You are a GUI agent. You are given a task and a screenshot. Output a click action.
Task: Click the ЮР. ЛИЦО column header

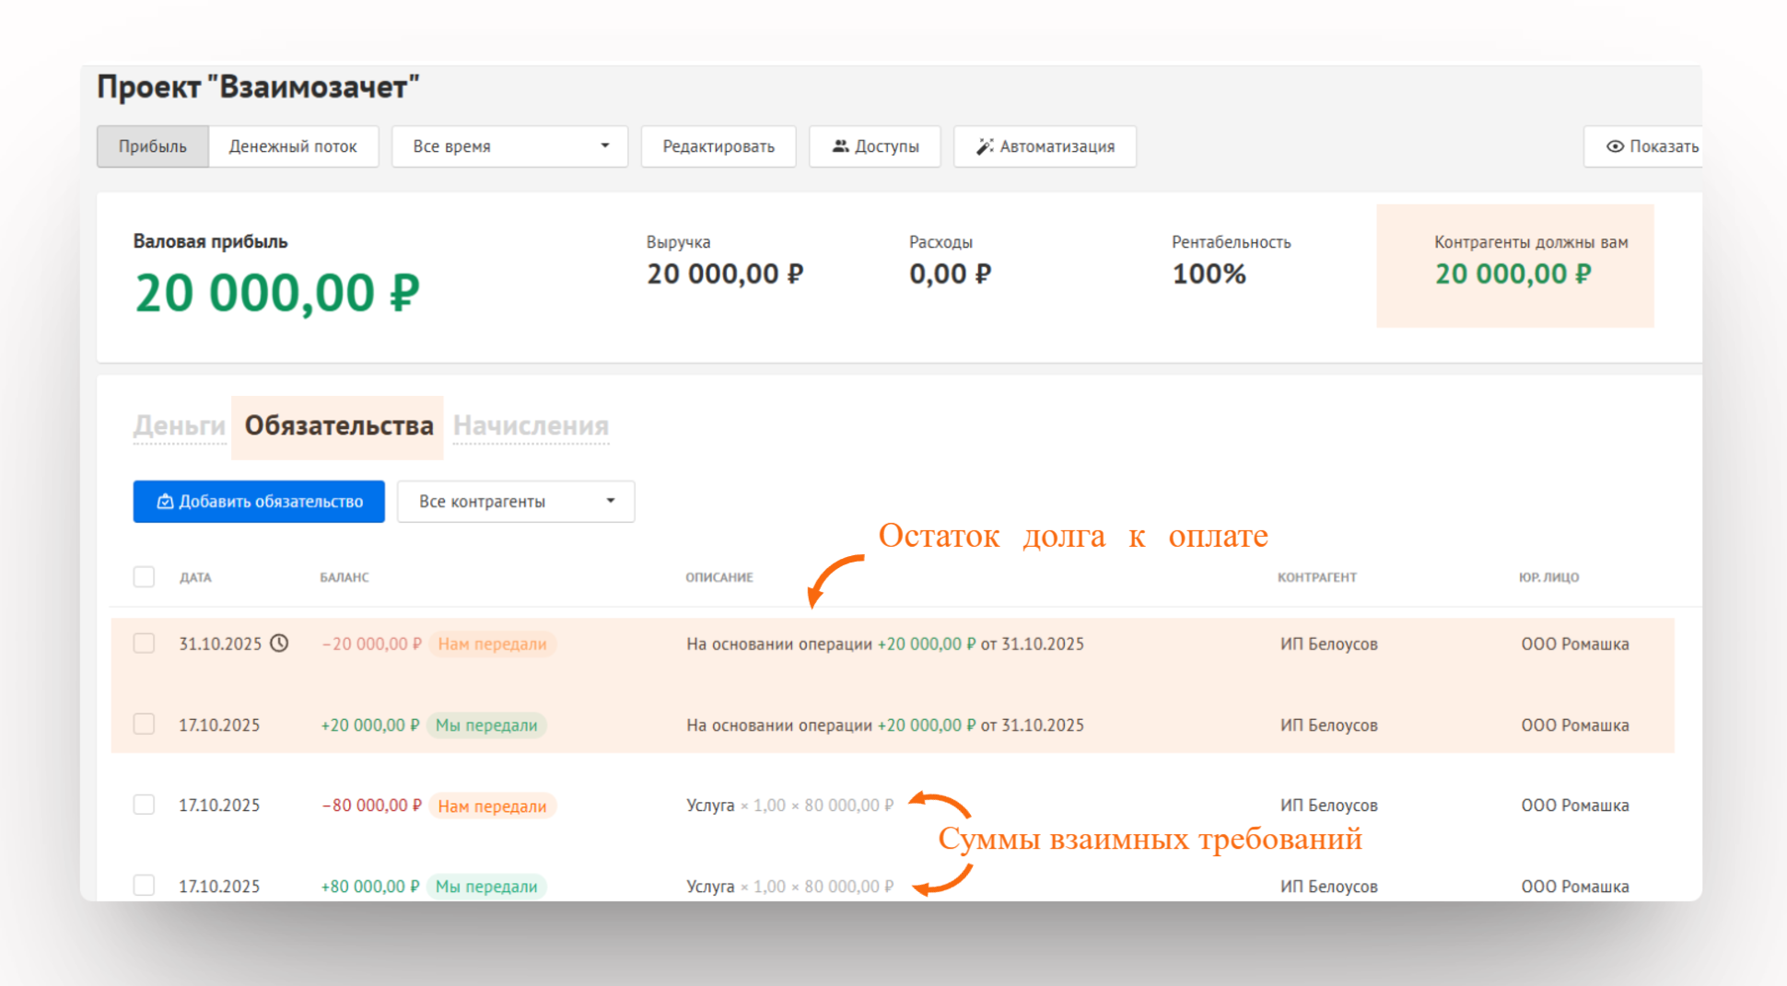[x=1549, y=577]
